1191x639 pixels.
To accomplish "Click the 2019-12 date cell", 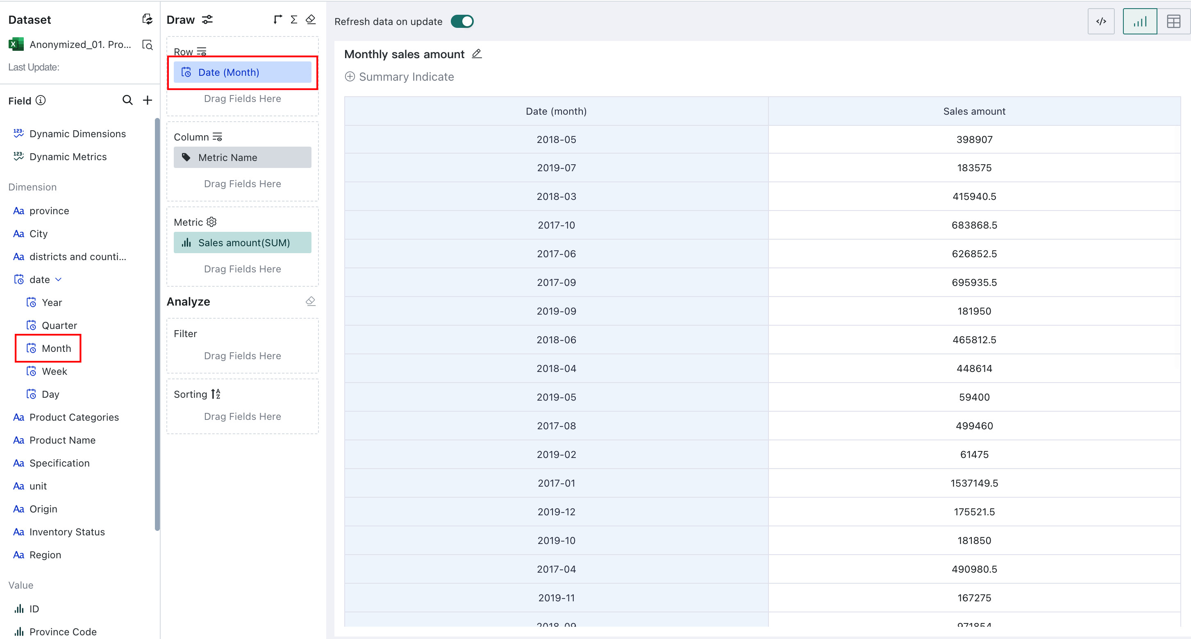I will pos(556,512).
